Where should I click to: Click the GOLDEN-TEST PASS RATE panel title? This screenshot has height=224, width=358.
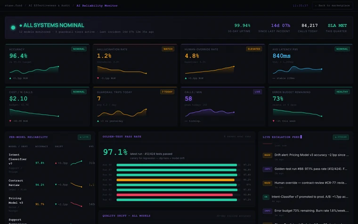pos(122,137)
